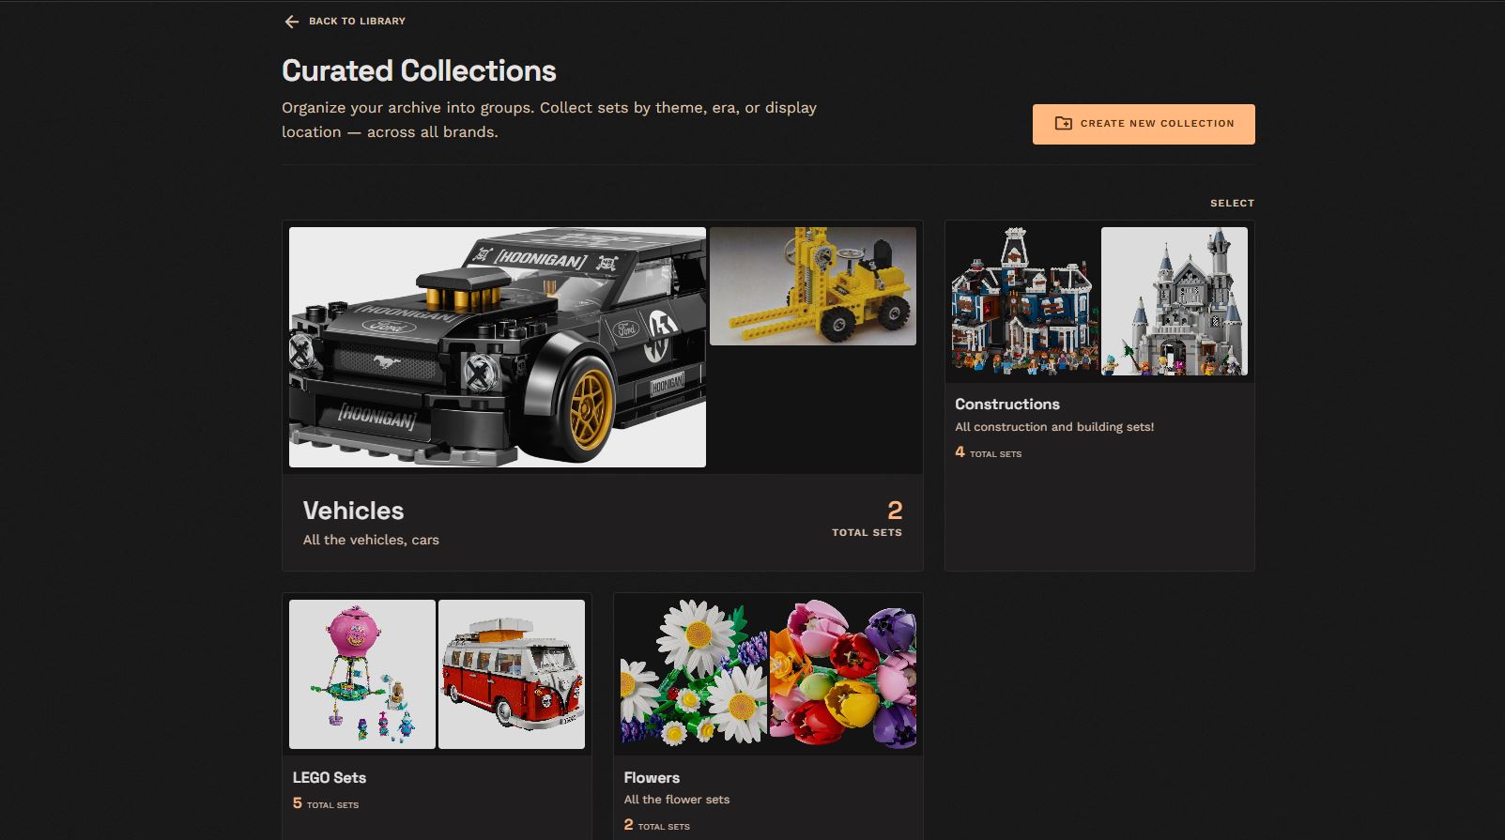Open the white daisies bouquet thumbnail
The image size is (1505, 840).
click(x=694, y=675)
